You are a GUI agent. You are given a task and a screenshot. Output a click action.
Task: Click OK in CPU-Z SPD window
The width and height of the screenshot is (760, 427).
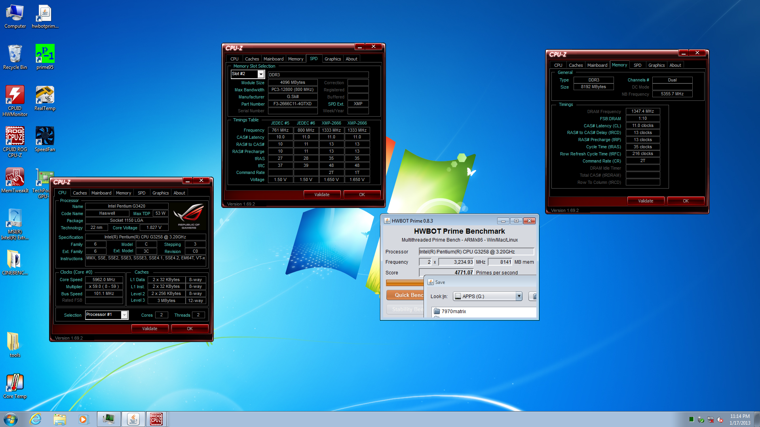click(362, 195)
